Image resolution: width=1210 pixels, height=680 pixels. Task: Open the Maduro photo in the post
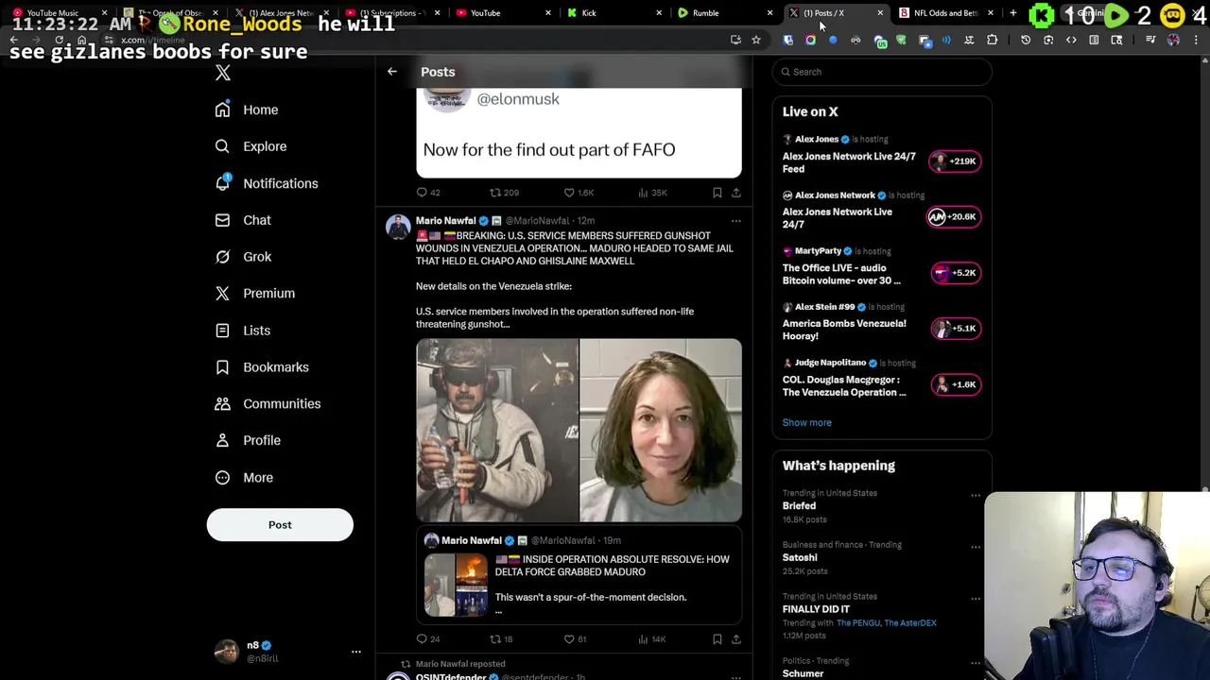(x=497, y=431)
